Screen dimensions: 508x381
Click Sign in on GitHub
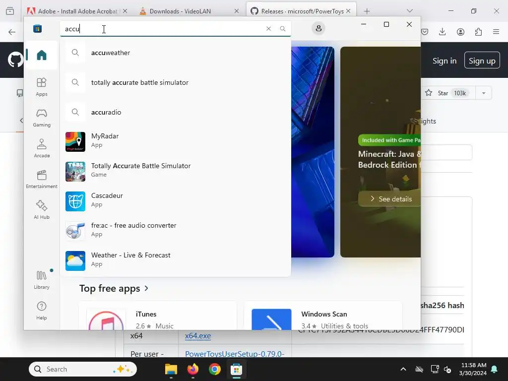point(444,61)
